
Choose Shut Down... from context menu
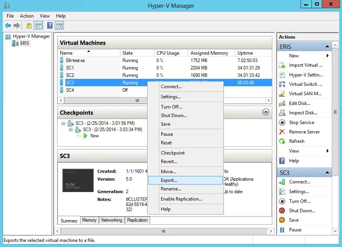click(x=185, y=116)
